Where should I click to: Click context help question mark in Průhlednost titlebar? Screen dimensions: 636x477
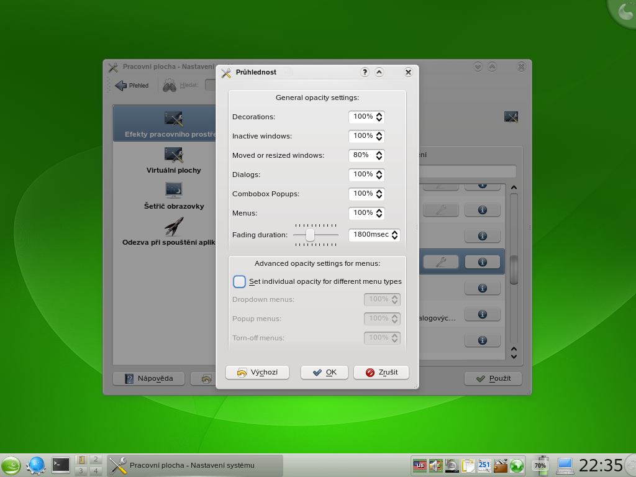coord(365,72)
